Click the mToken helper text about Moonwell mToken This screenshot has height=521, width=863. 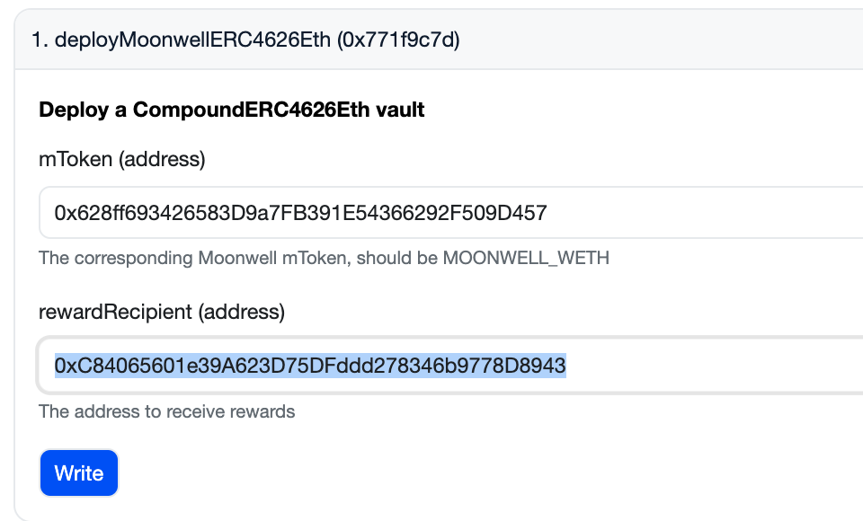[324, 259]
